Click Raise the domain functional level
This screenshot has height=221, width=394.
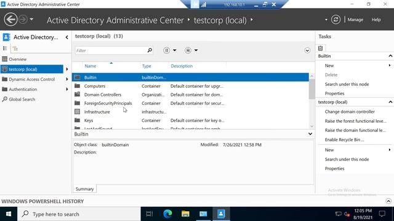(x=355, y=130)
